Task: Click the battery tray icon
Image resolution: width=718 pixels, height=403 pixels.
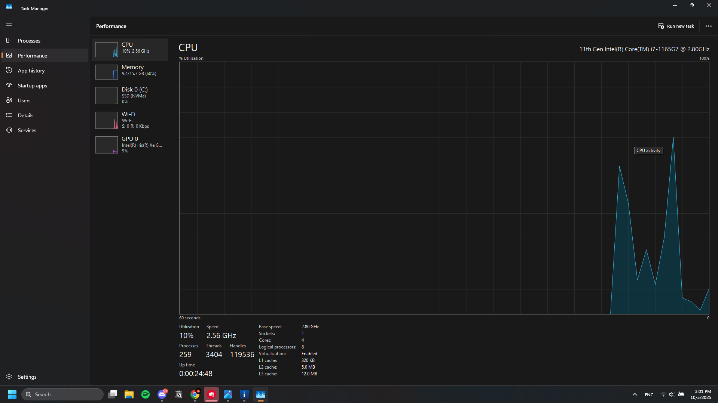Action: 681,394
